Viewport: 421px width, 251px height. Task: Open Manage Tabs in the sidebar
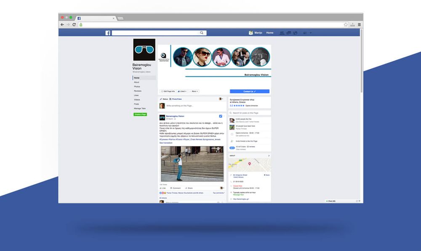click(140, 108)
